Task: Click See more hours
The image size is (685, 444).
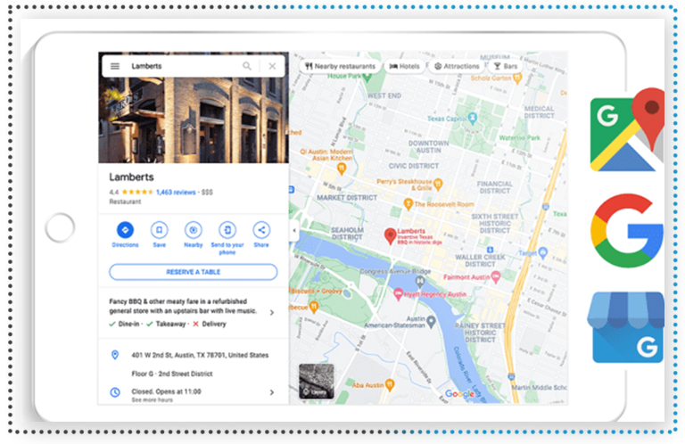Action: point(152,400)
